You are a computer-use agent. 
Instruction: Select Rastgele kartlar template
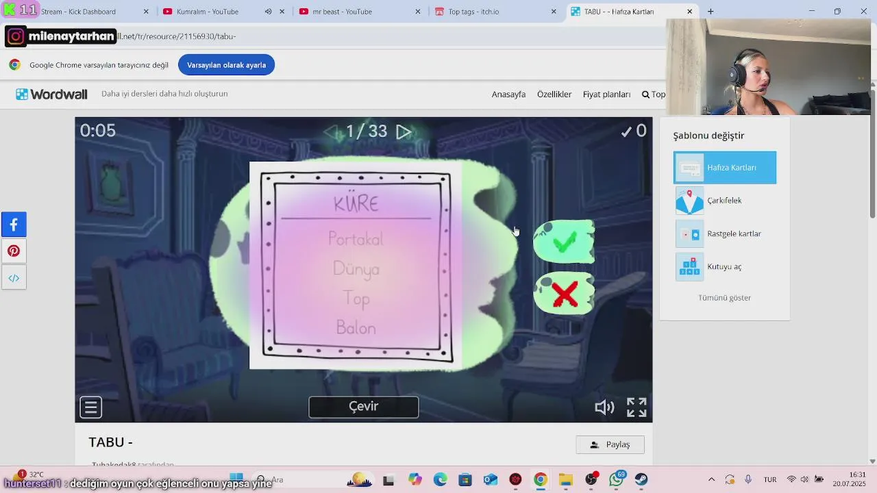[725, 233]
